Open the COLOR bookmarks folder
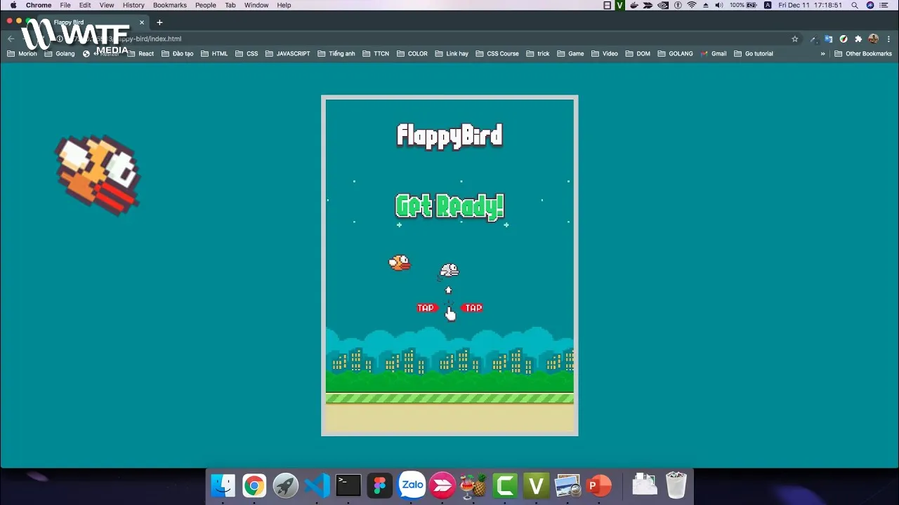Screen dimensions: 899x505 pos(412,53)
